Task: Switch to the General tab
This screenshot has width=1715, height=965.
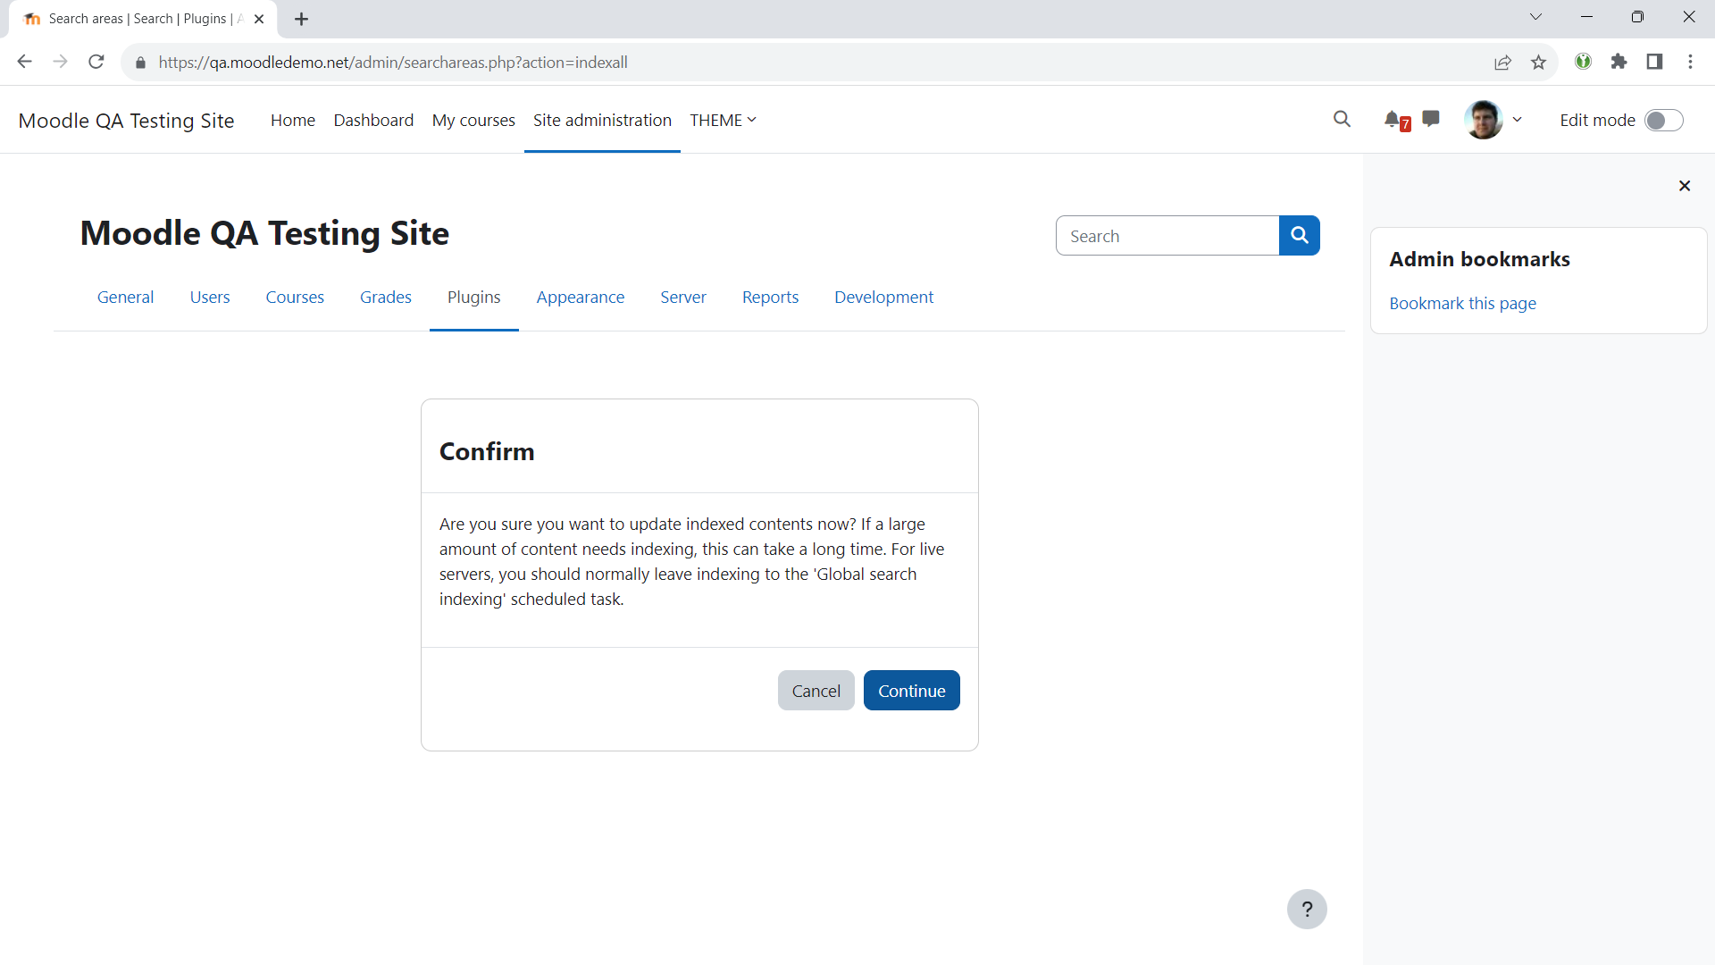Action: click(125, 298)
